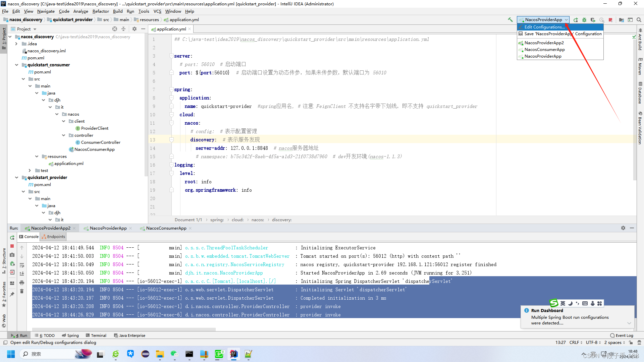Image resolution: width=644 pixels, height=362 pixels.
Task: Open NacosConsumerApp run tab
Action: tap(166, 228)
